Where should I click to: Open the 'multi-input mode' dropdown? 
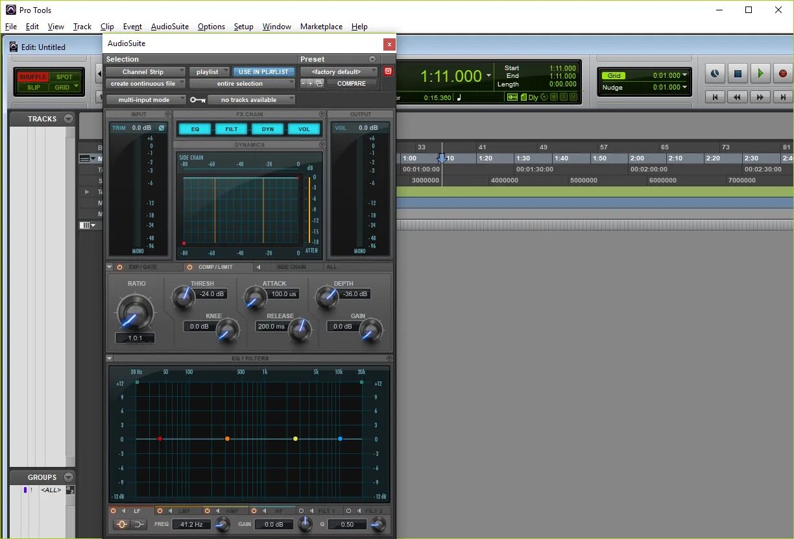tap(145, 100)
